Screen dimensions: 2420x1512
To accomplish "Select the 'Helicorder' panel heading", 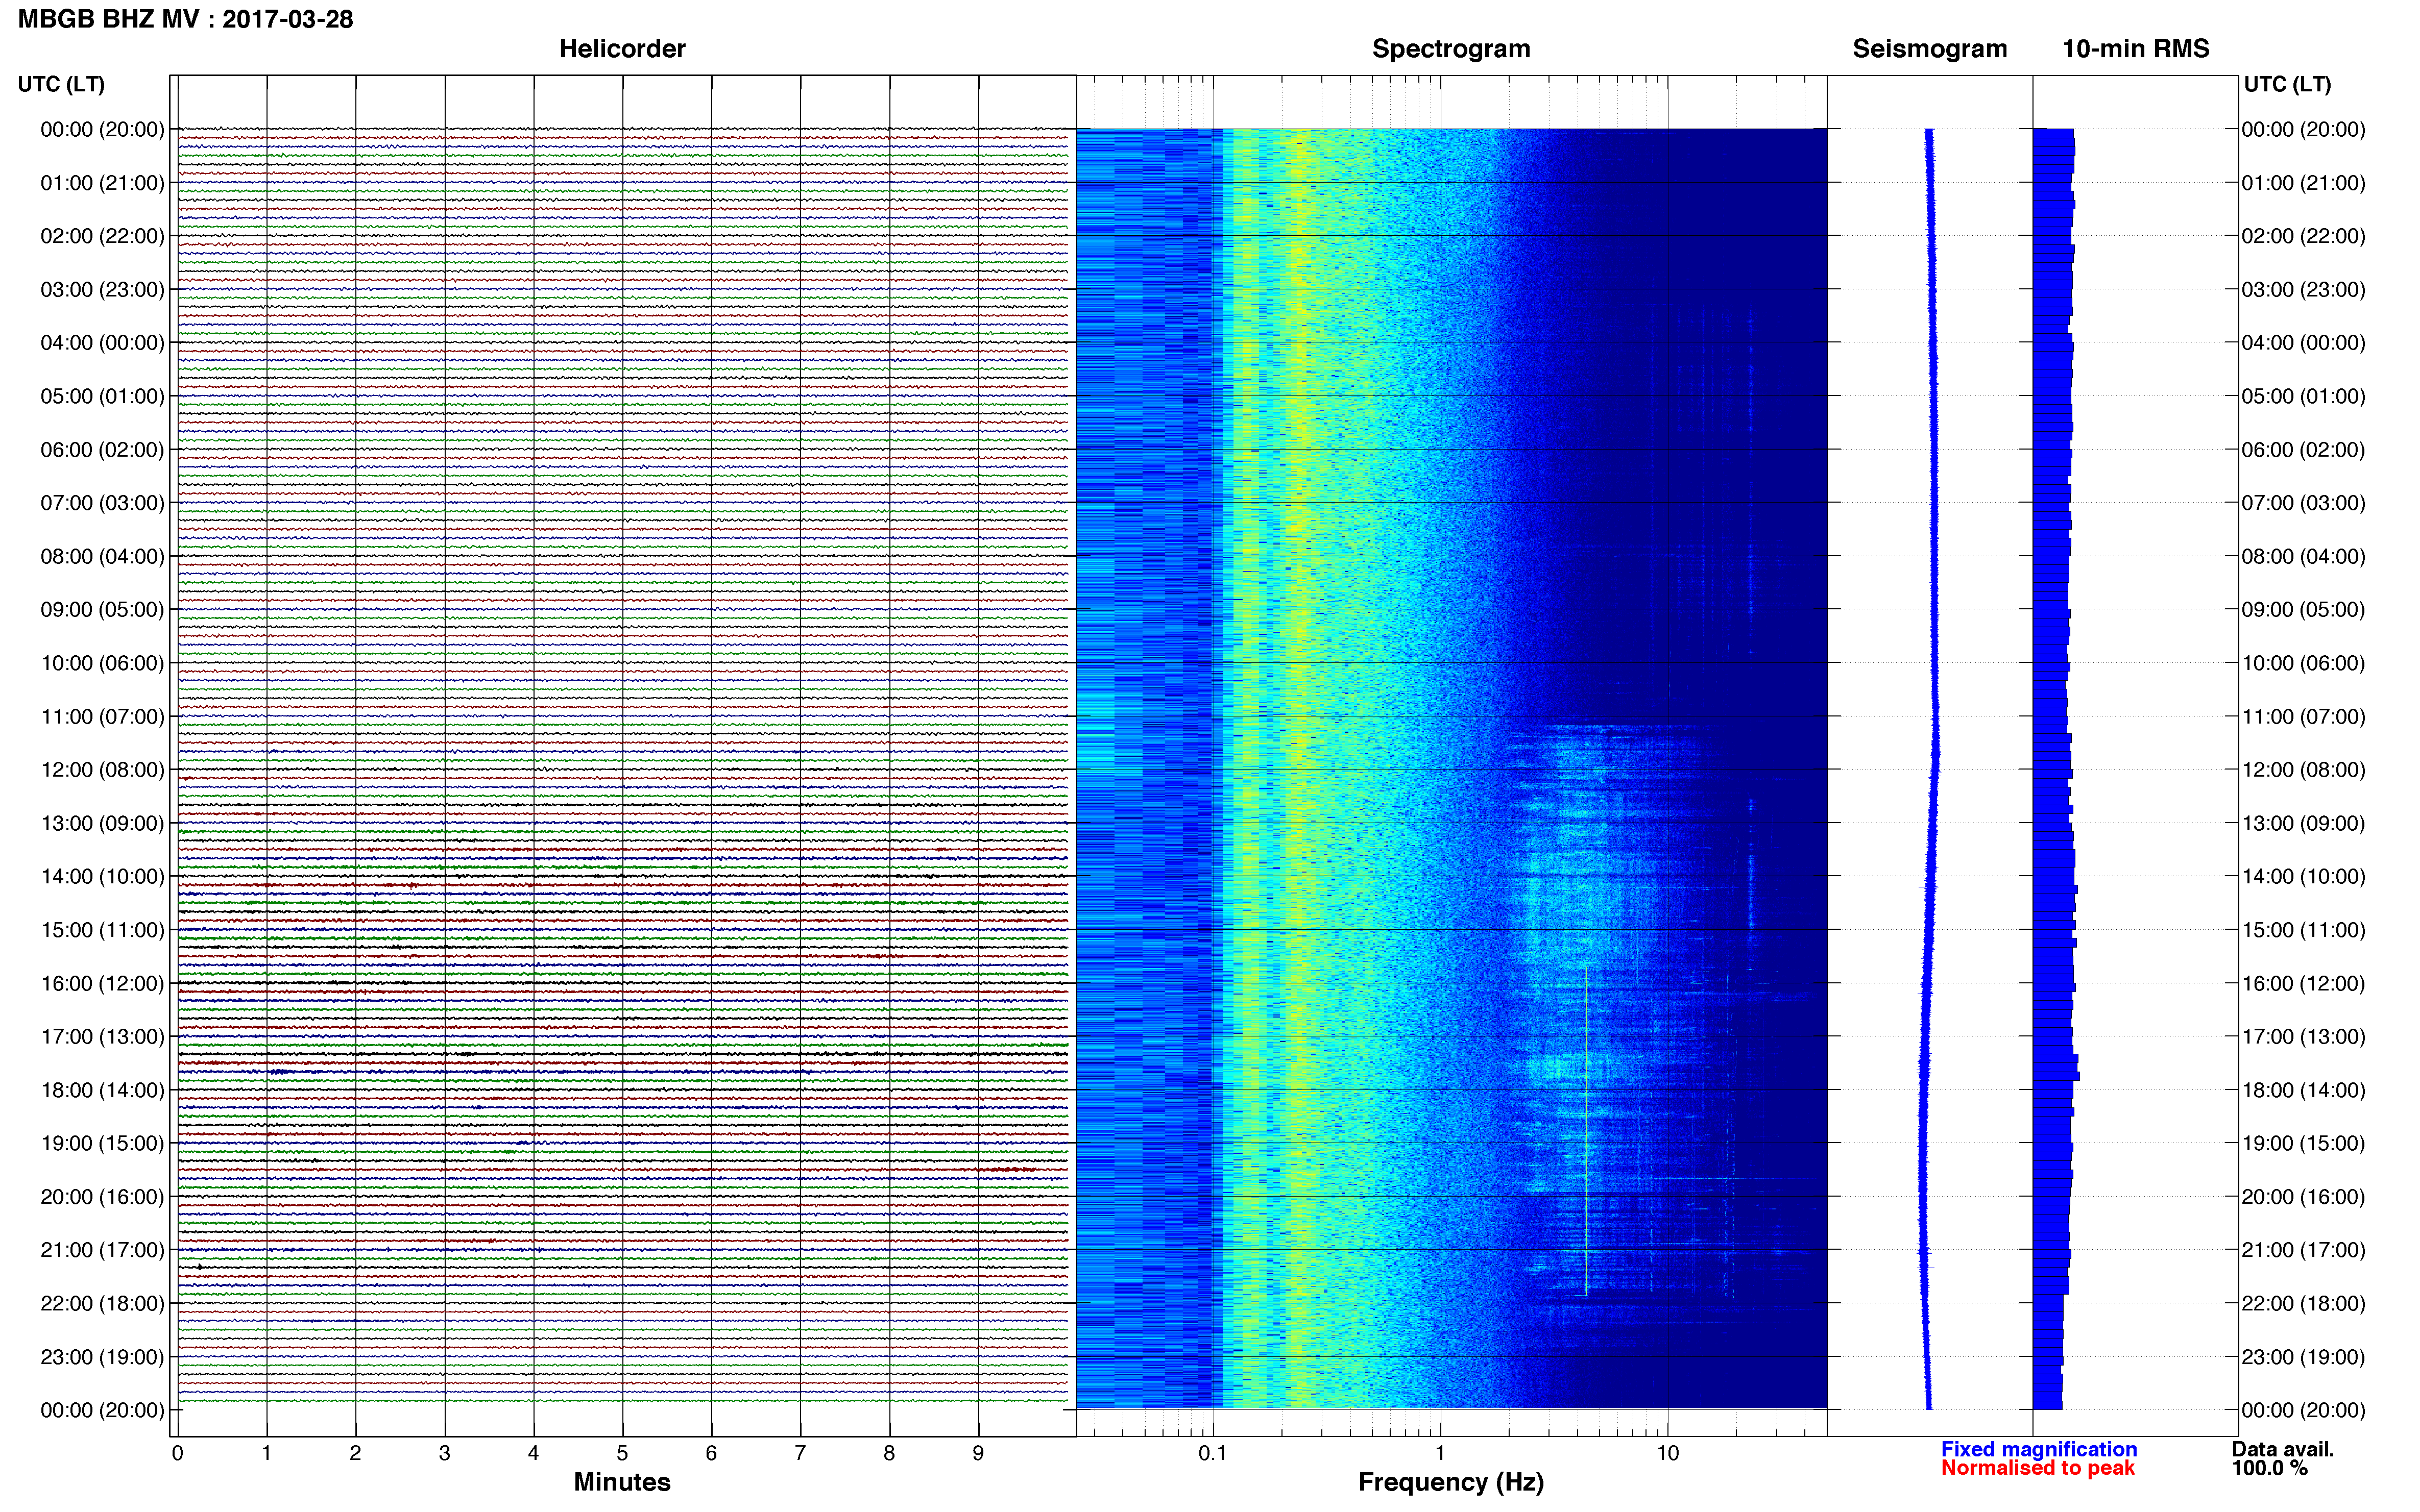I will click(622, 49).
